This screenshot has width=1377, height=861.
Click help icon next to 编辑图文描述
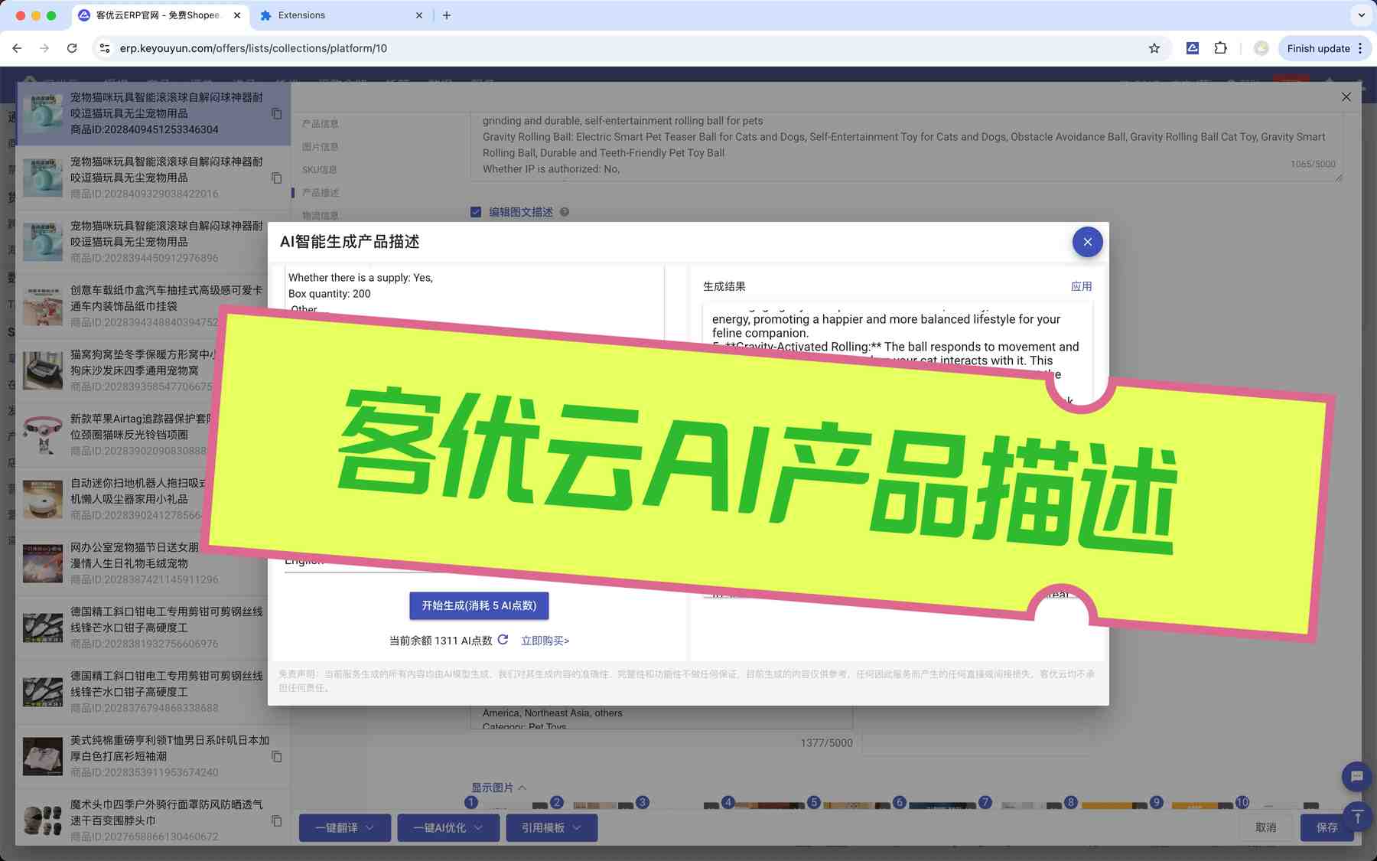[x=565, y=212]
